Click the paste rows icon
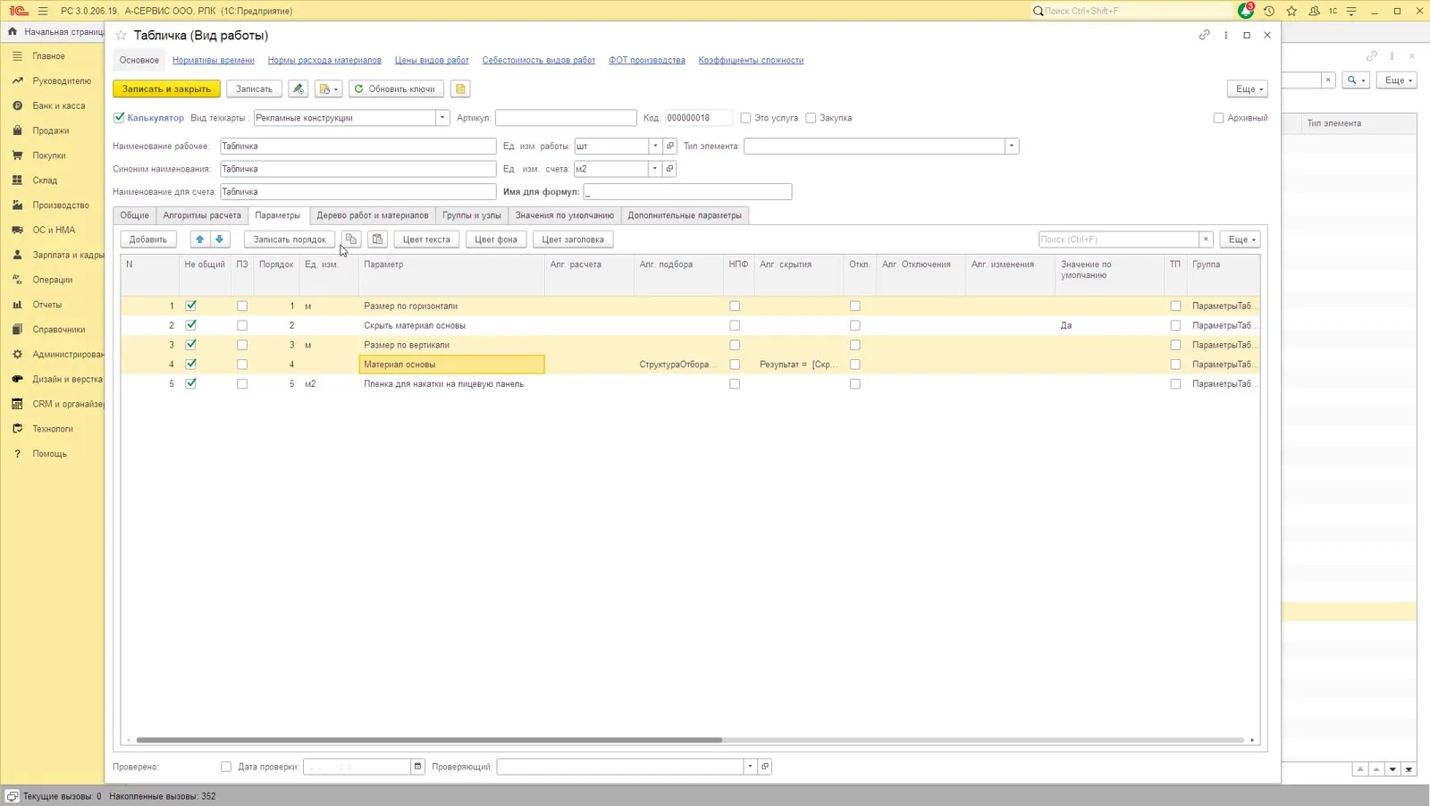 (378, 239)
